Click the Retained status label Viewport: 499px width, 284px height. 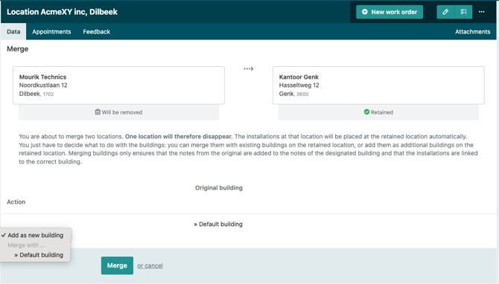(x=381, y=112)
